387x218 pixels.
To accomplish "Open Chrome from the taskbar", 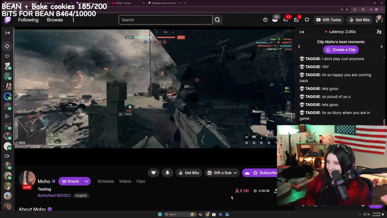I will (207, 215).
